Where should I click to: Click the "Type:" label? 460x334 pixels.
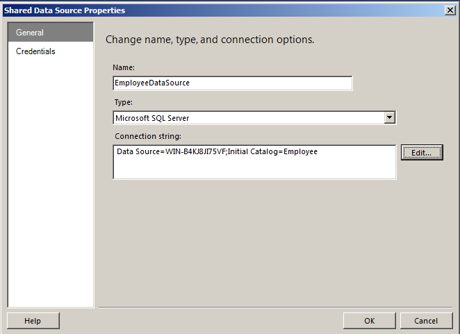point(122,102)
